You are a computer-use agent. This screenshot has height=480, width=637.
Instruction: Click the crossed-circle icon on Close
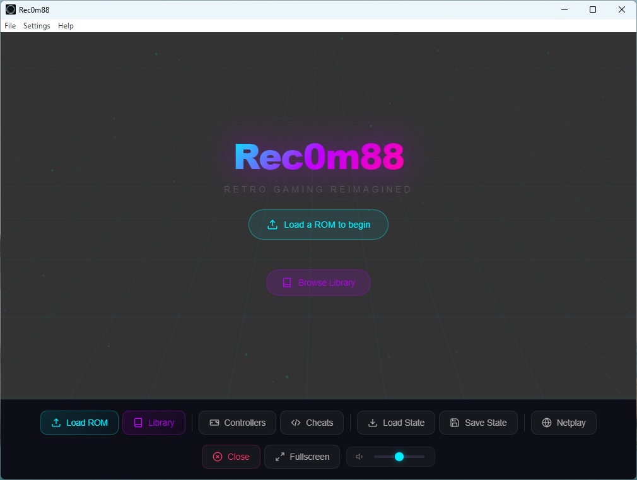(x=217, y=456)
